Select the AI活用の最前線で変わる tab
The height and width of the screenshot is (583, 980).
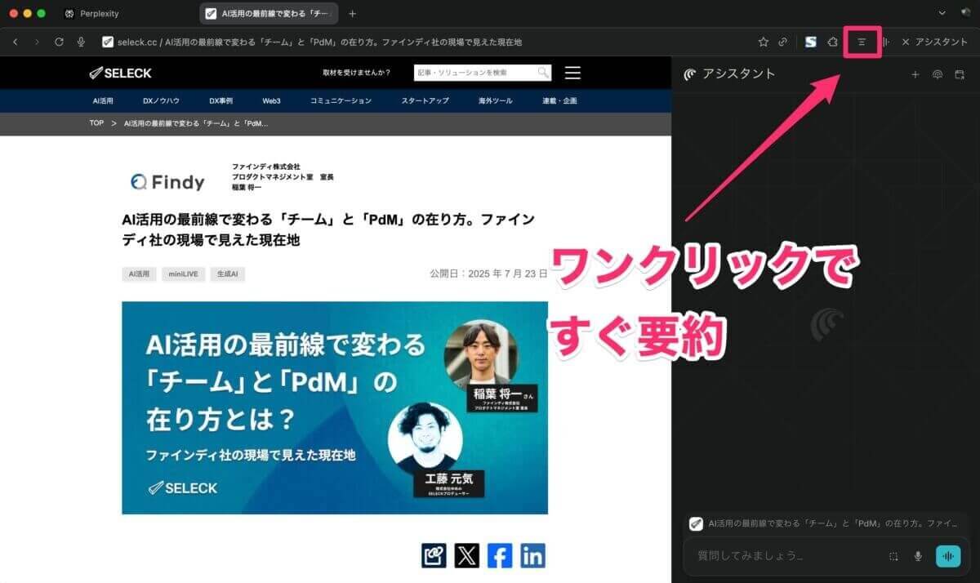pyautogui.click(x=269, y=13)
